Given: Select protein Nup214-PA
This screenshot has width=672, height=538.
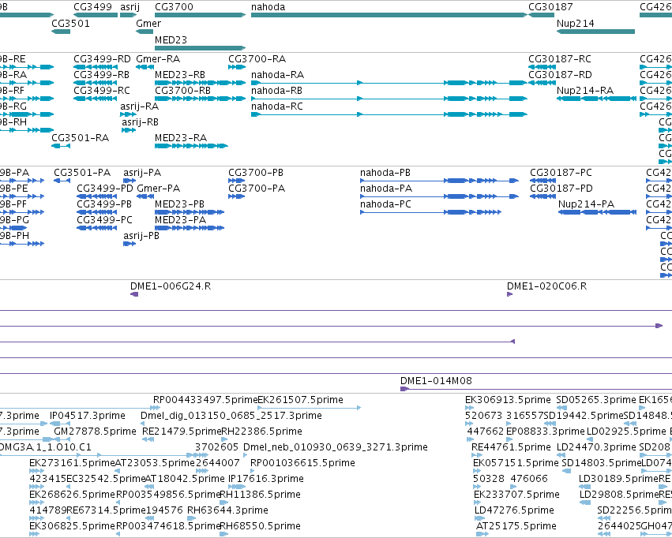Looking at the screenshot, I should (597, 212).
